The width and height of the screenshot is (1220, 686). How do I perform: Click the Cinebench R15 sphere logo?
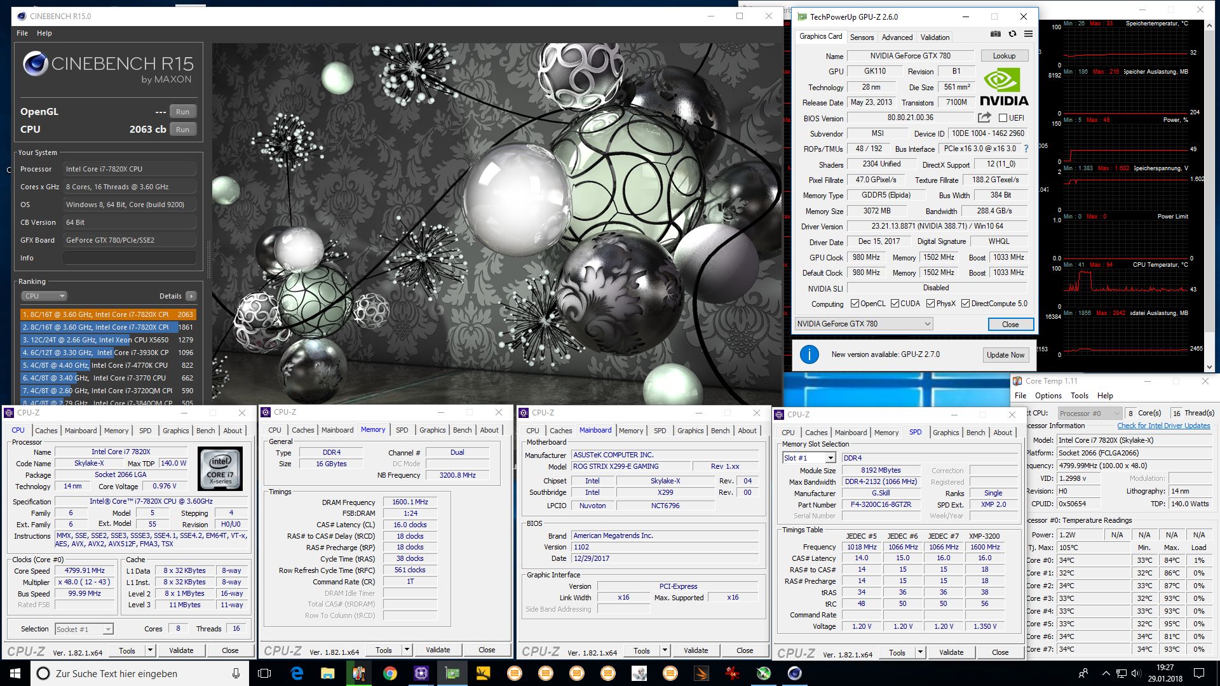(x=36, y=64)
